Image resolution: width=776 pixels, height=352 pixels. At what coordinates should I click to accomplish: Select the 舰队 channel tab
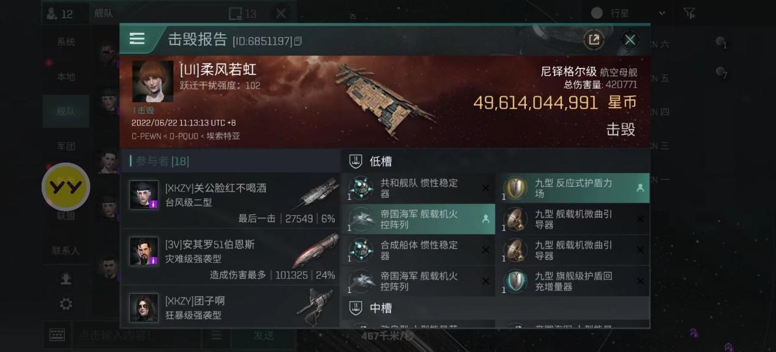coord(65,111)
